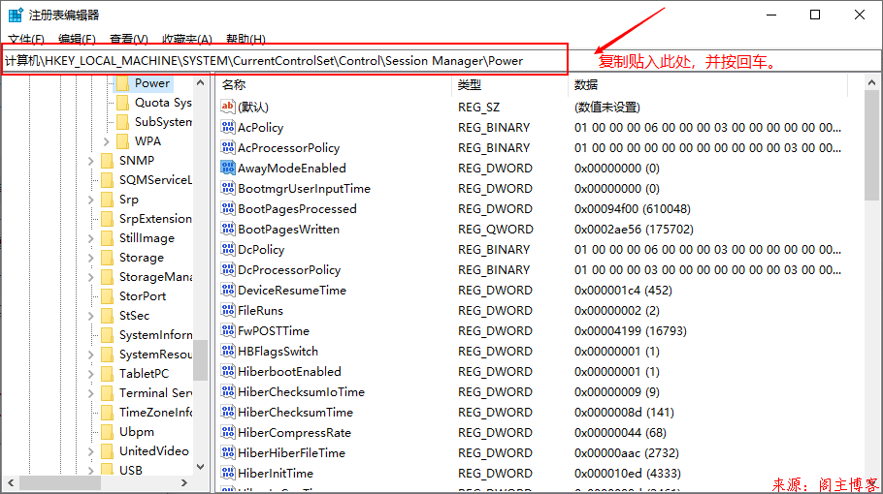Click the AwayModeEnabled value name
883x494 pixels.
coord(292,168)
